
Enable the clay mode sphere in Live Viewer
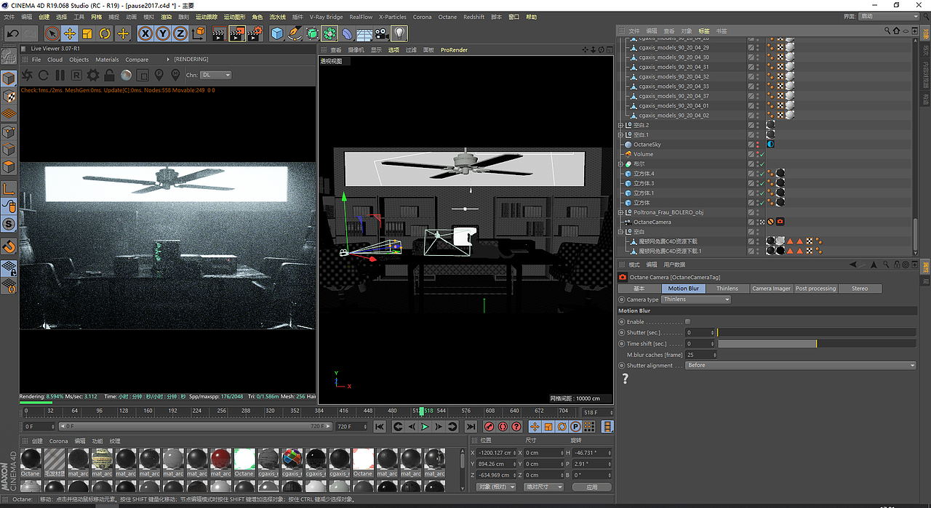pos(126,75)
